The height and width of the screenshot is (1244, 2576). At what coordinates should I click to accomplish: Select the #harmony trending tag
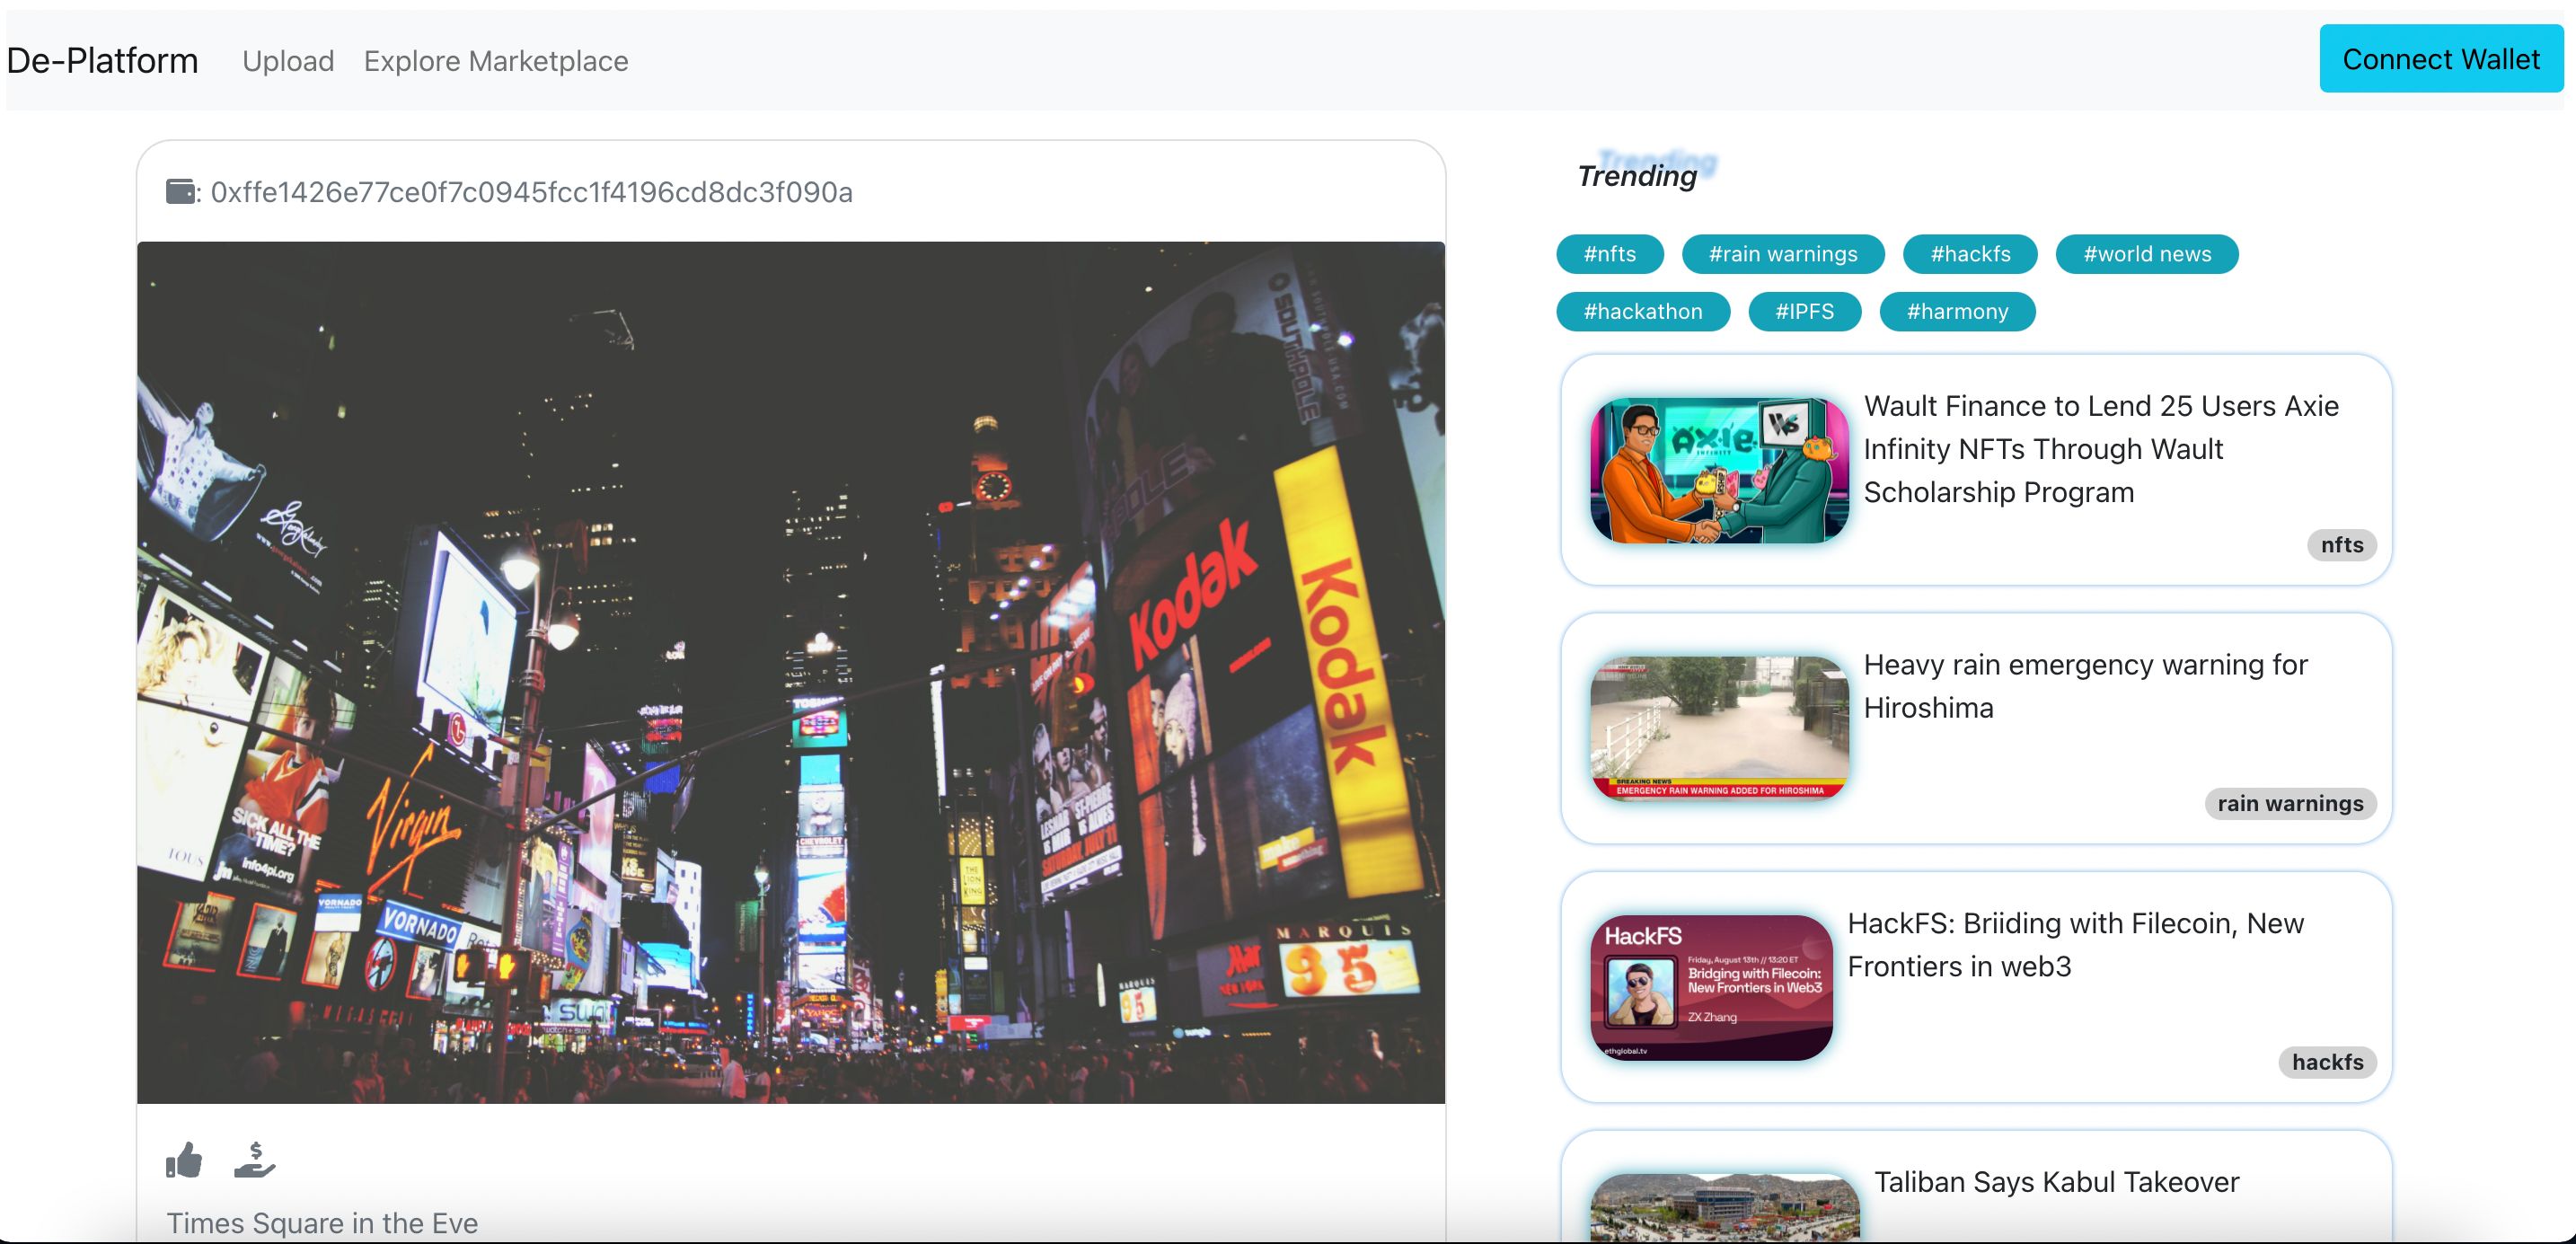[x=1956, y=311]
